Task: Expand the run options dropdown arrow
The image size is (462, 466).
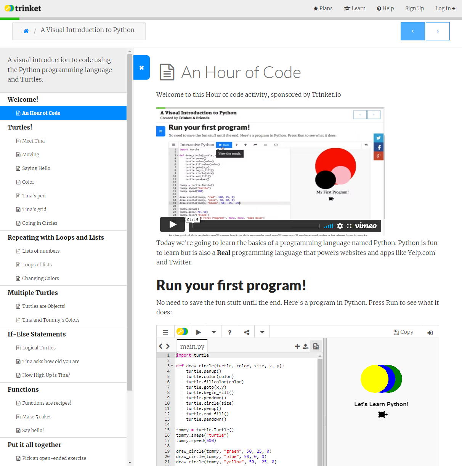Action: coord(214,332)
